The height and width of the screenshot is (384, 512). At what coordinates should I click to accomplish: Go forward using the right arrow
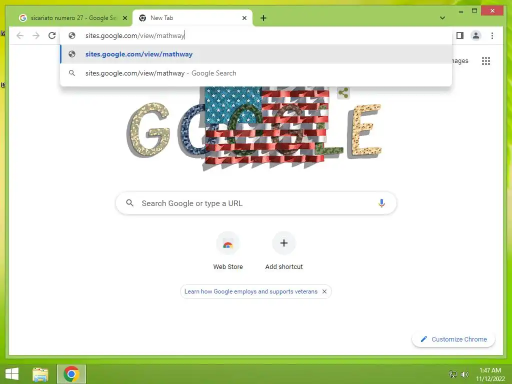tap(36, 35)
